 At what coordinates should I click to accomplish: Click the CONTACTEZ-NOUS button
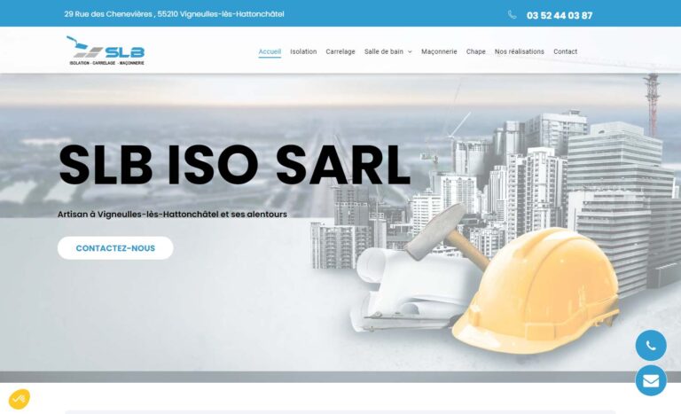(x=115, y=248)
